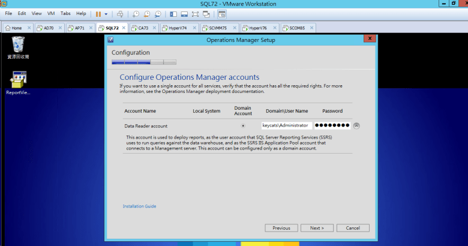Switch to the SCOM85 tab
The image size is (468, 246).
296,28
